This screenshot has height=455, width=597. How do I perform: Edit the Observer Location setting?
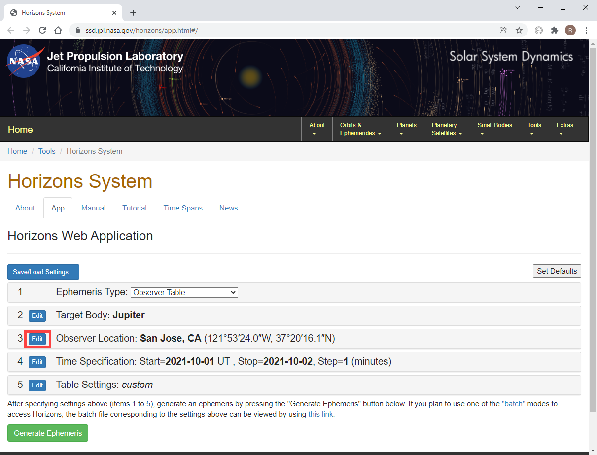[x=37, y=339]
